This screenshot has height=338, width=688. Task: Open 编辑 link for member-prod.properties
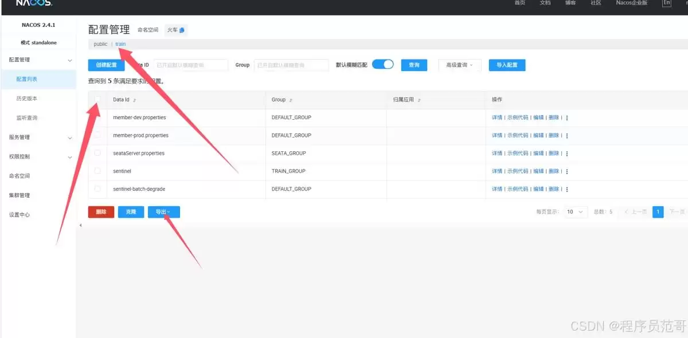pos(538,135)
